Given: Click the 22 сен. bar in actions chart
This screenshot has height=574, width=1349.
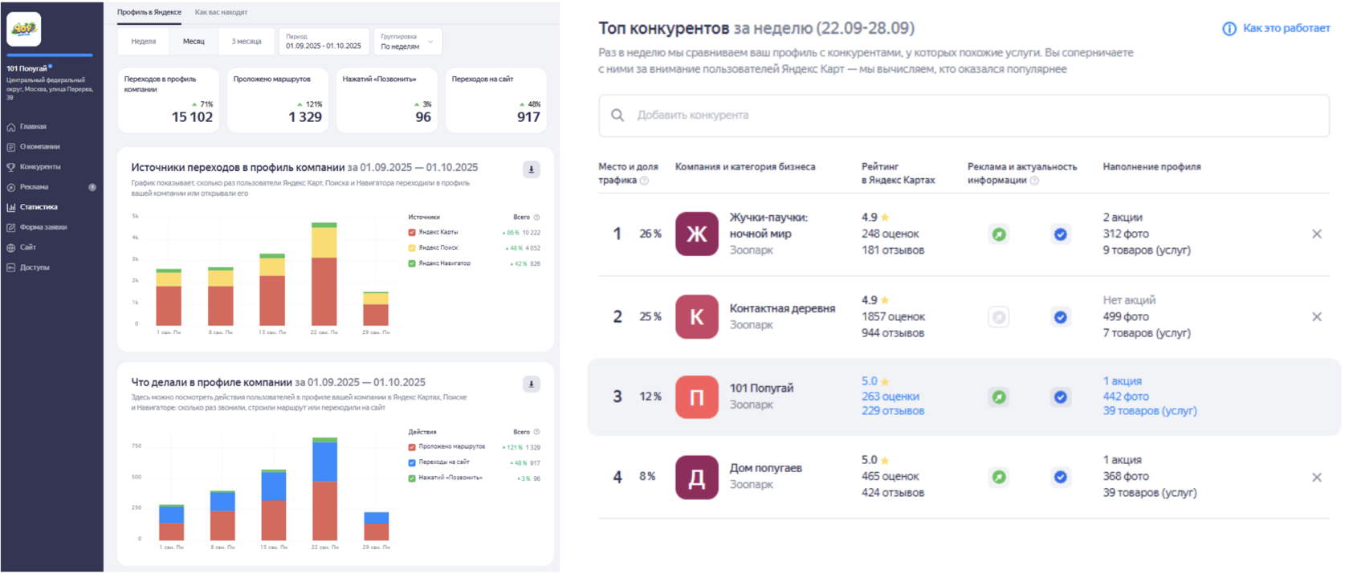Looking at the screenshot, I should click(324, 488).
